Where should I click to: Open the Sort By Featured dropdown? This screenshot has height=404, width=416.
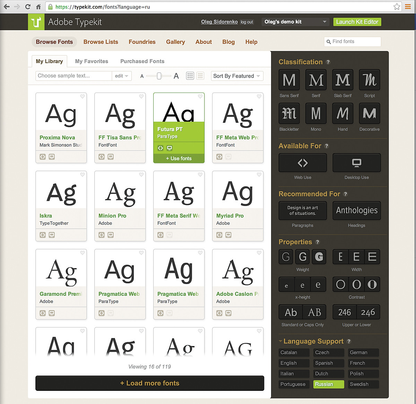[237, 76]
